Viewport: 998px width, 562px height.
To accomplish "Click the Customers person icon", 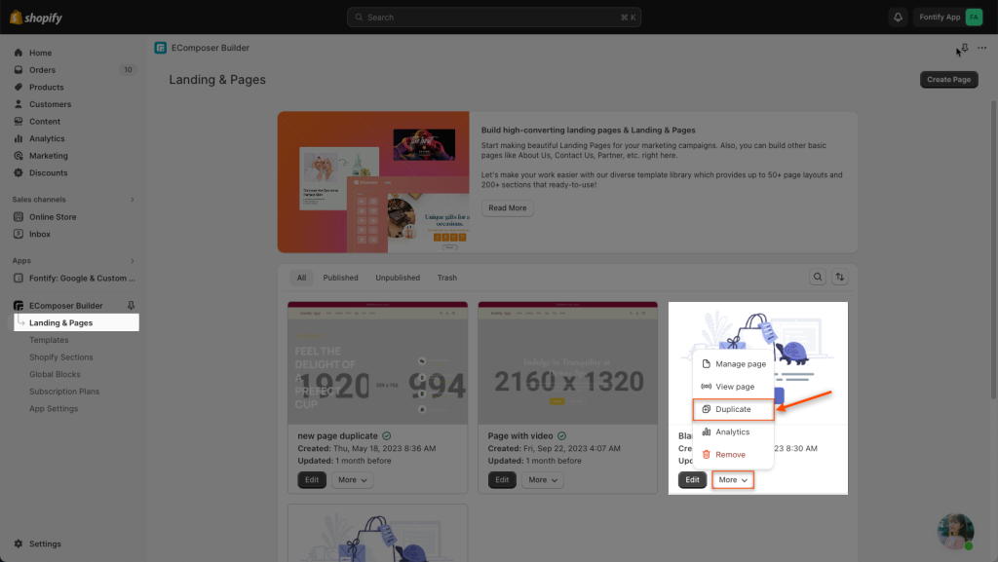I will point(19,104).
